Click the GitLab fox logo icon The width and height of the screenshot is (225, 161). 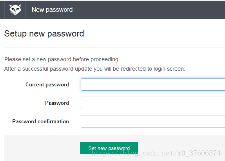15,10
